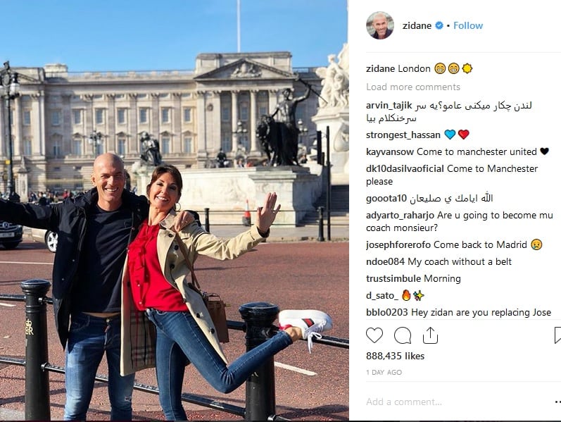Focus the Add a comment field

pos(458,402)
